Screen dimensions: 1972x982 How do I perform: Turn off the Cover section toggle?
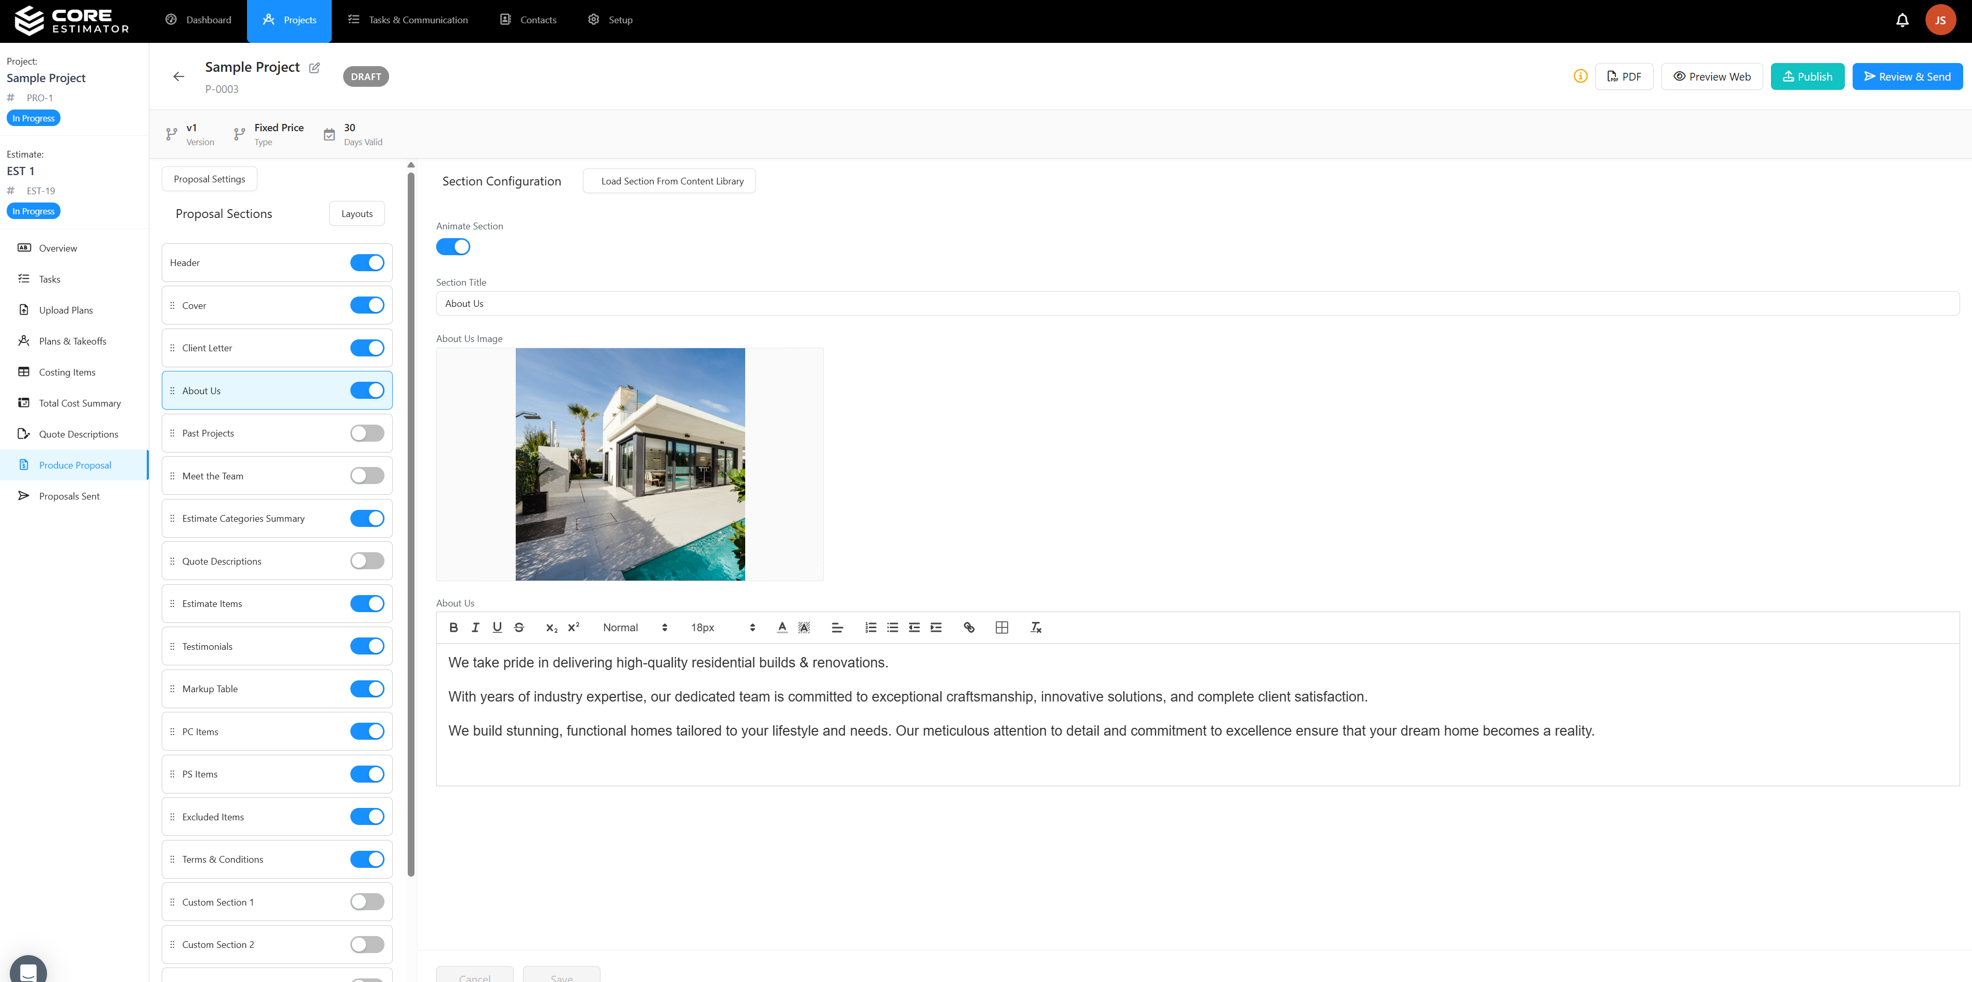[367, 305]
